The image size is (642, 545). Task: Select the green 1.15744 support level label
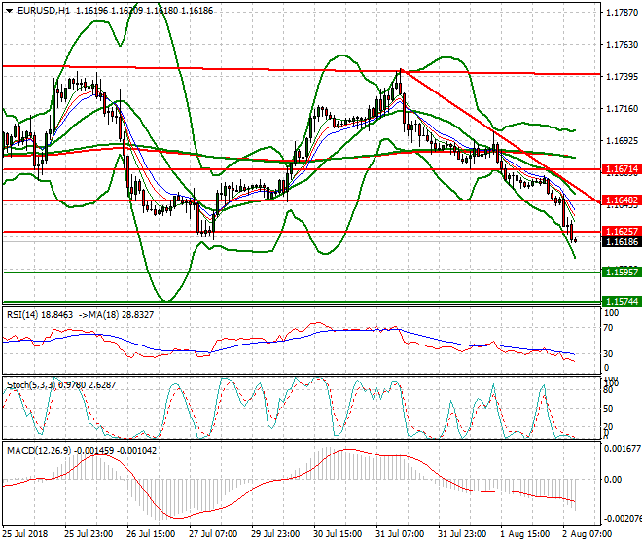click(x=622, y=301)
